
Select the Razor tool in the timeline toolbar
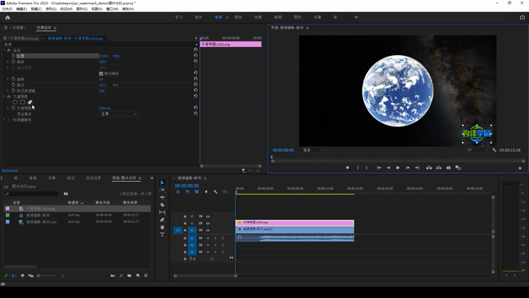[x=162, y=205]
